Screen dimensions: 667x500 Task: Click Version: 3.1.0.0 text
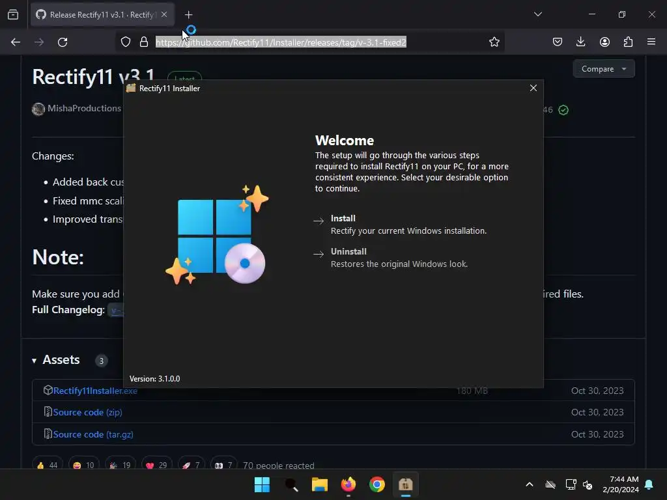[x=155, y=379]
